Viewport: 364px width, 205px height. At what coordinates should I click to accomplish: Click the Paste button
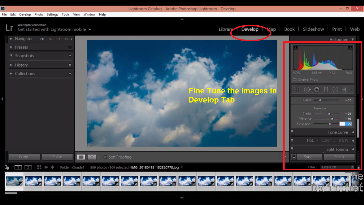57,157
